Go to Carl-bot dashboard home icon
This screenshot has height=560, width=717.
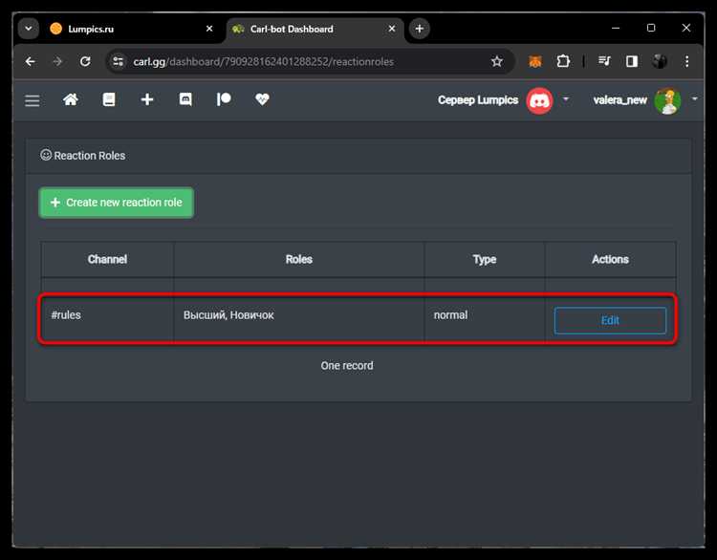pyautogui.click(x=71, y=99)
